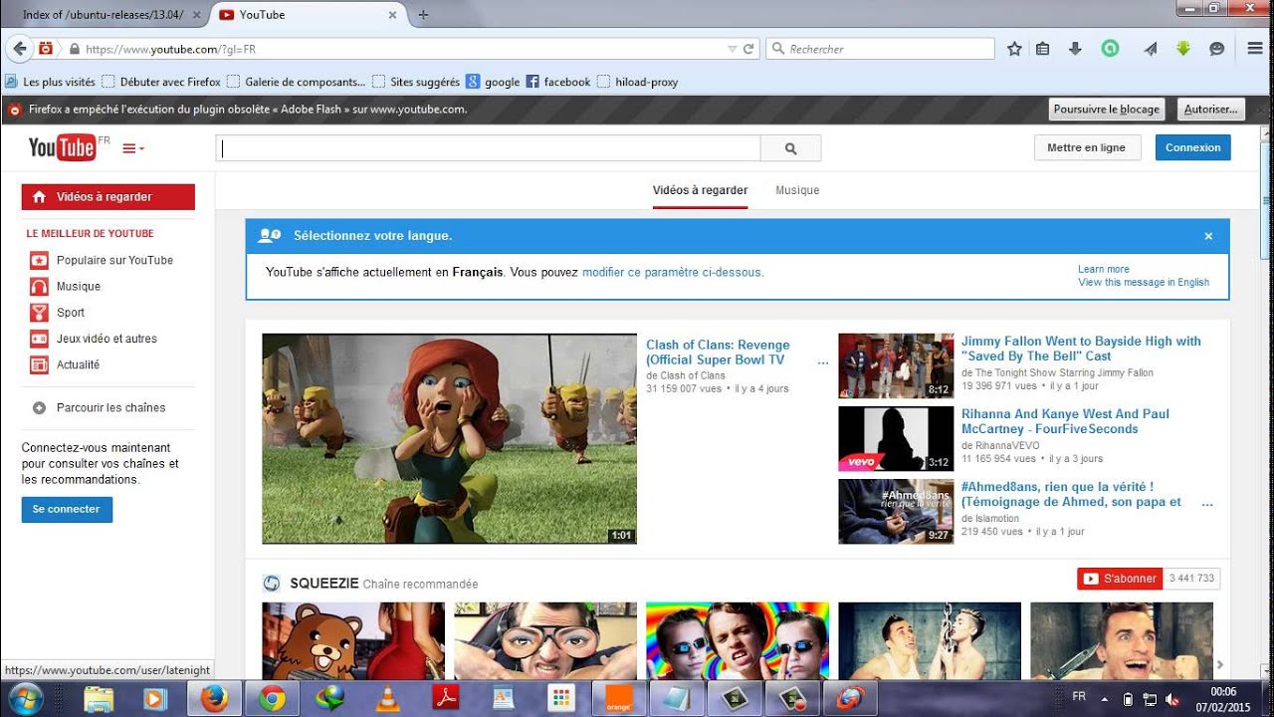
Task: Click the volume speaker tray icon
Action: tap(1171, 699)
